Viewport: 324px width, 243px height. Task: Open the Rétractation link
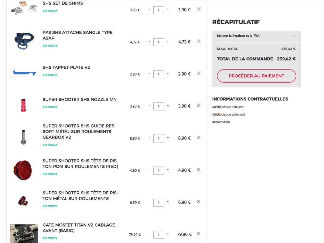(221, 122)
